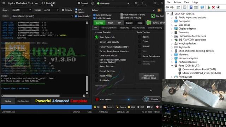Click the gear icon on the Execute button
The image size is (226, 127).
click(x=147, y=99)
